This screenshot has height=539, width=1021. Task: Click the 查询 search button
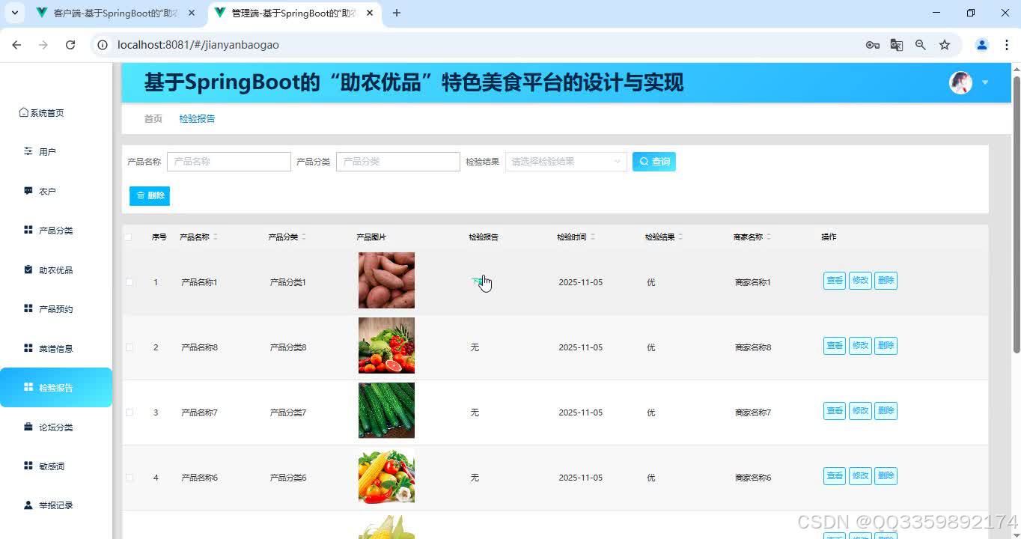point(654,162)
